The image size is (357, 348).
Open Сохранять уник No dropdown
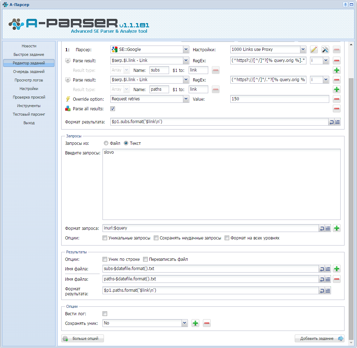click(185, 323)
